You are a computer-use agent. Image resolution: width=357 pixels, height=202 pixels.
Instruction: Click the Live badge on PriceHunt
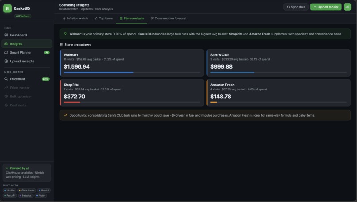(x=46, y=79)
